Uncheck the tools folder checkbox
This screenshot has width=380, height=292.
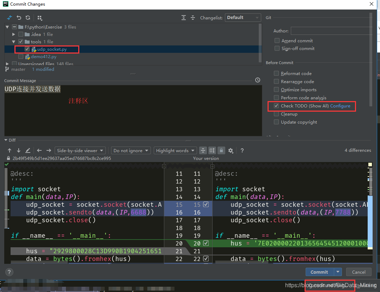(x=21, y=42)
